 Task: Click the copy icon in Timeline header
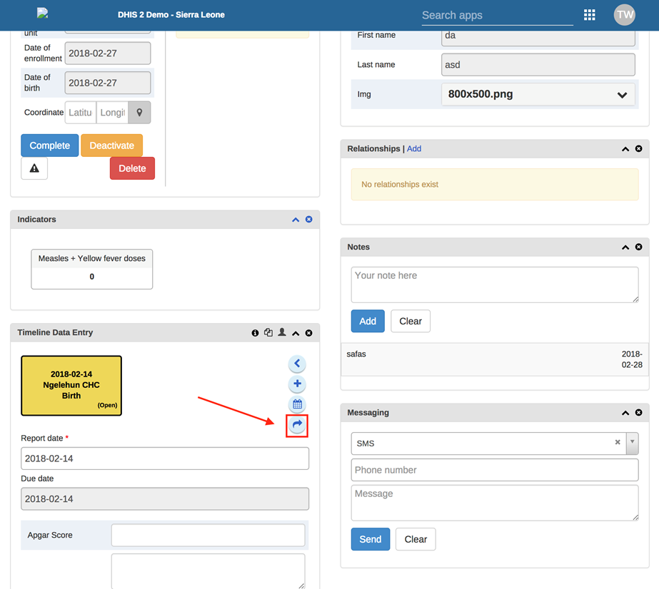[x=268, y=333]
